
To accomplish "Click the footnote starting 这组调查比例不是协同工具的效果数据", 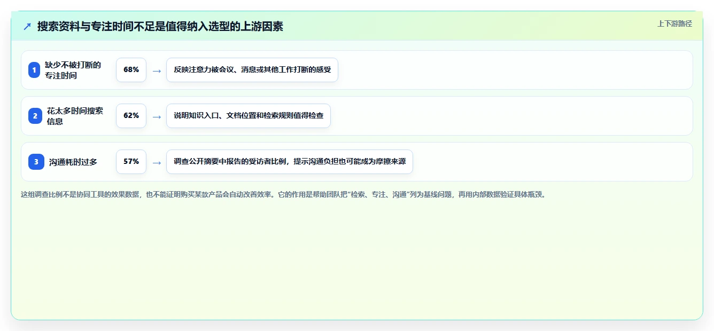I will coord(284,194).
